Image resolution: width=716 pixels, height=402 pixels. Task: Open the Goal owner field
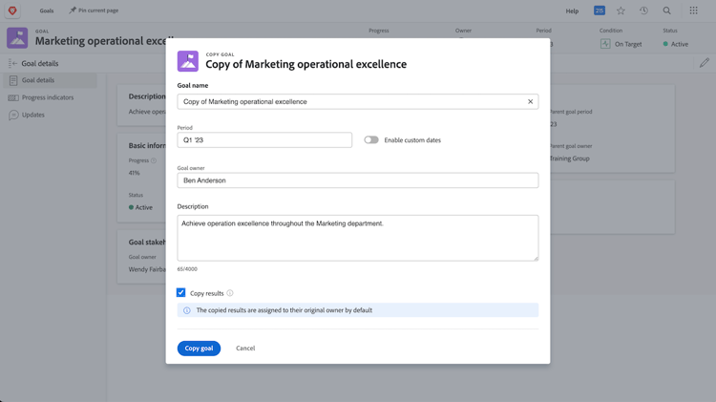[357, 180]
